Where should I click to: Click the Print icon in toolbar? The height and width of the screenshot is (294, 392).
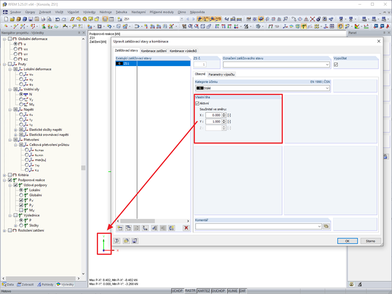coord(43,19)
